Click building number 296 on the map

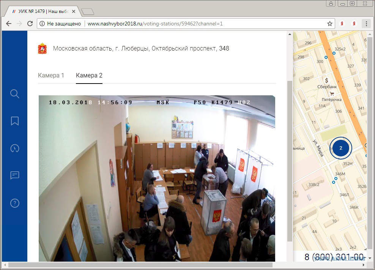point(308,43)
